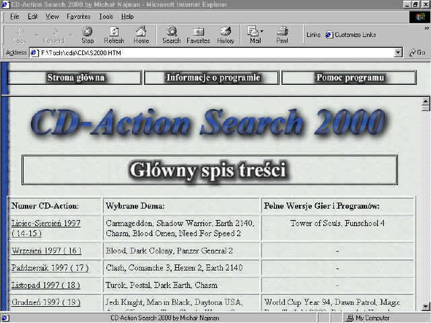Expand the Mail button dropdown
This screenshot has width=431, height=323.
[262, 32]
